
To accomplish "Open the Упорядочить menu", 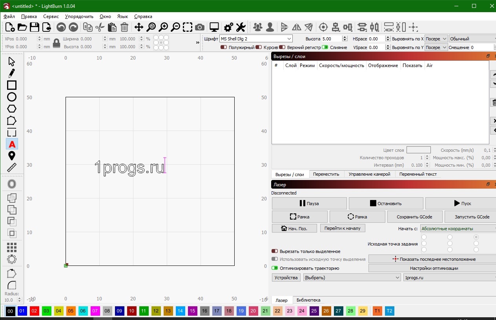I will pyautogui.click(x=79, y=16).
